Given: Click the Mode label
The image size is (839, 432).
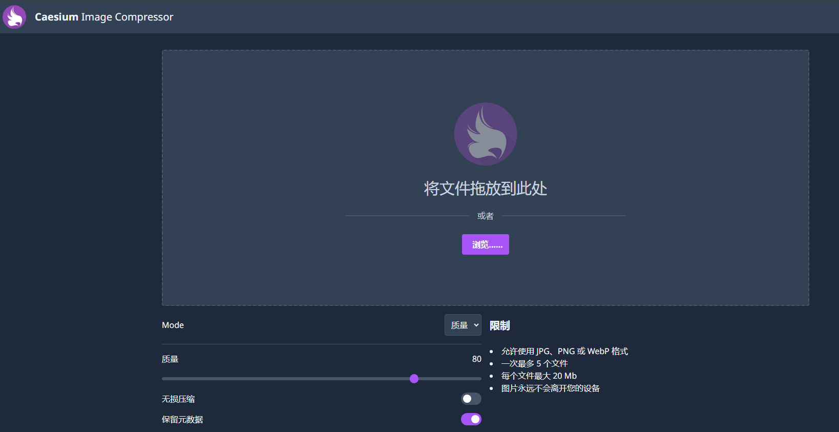Looking at the screenshot, I should [173, 325].
